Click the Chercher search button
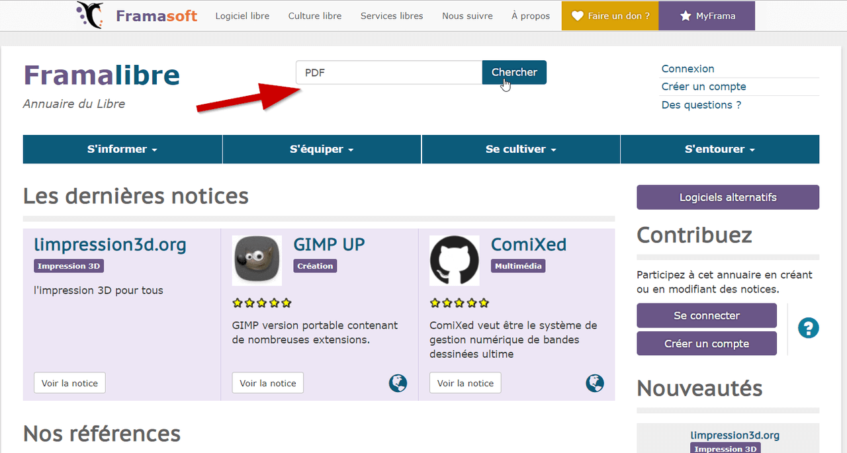Image resolution: width=847 pixels, height=453 pixels. (x=514, y=72)
